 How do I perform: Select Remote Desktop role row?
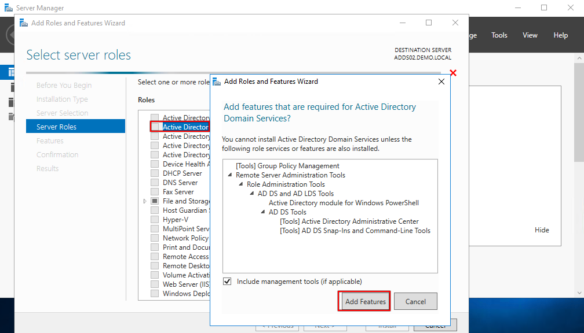tap(186, 266)
